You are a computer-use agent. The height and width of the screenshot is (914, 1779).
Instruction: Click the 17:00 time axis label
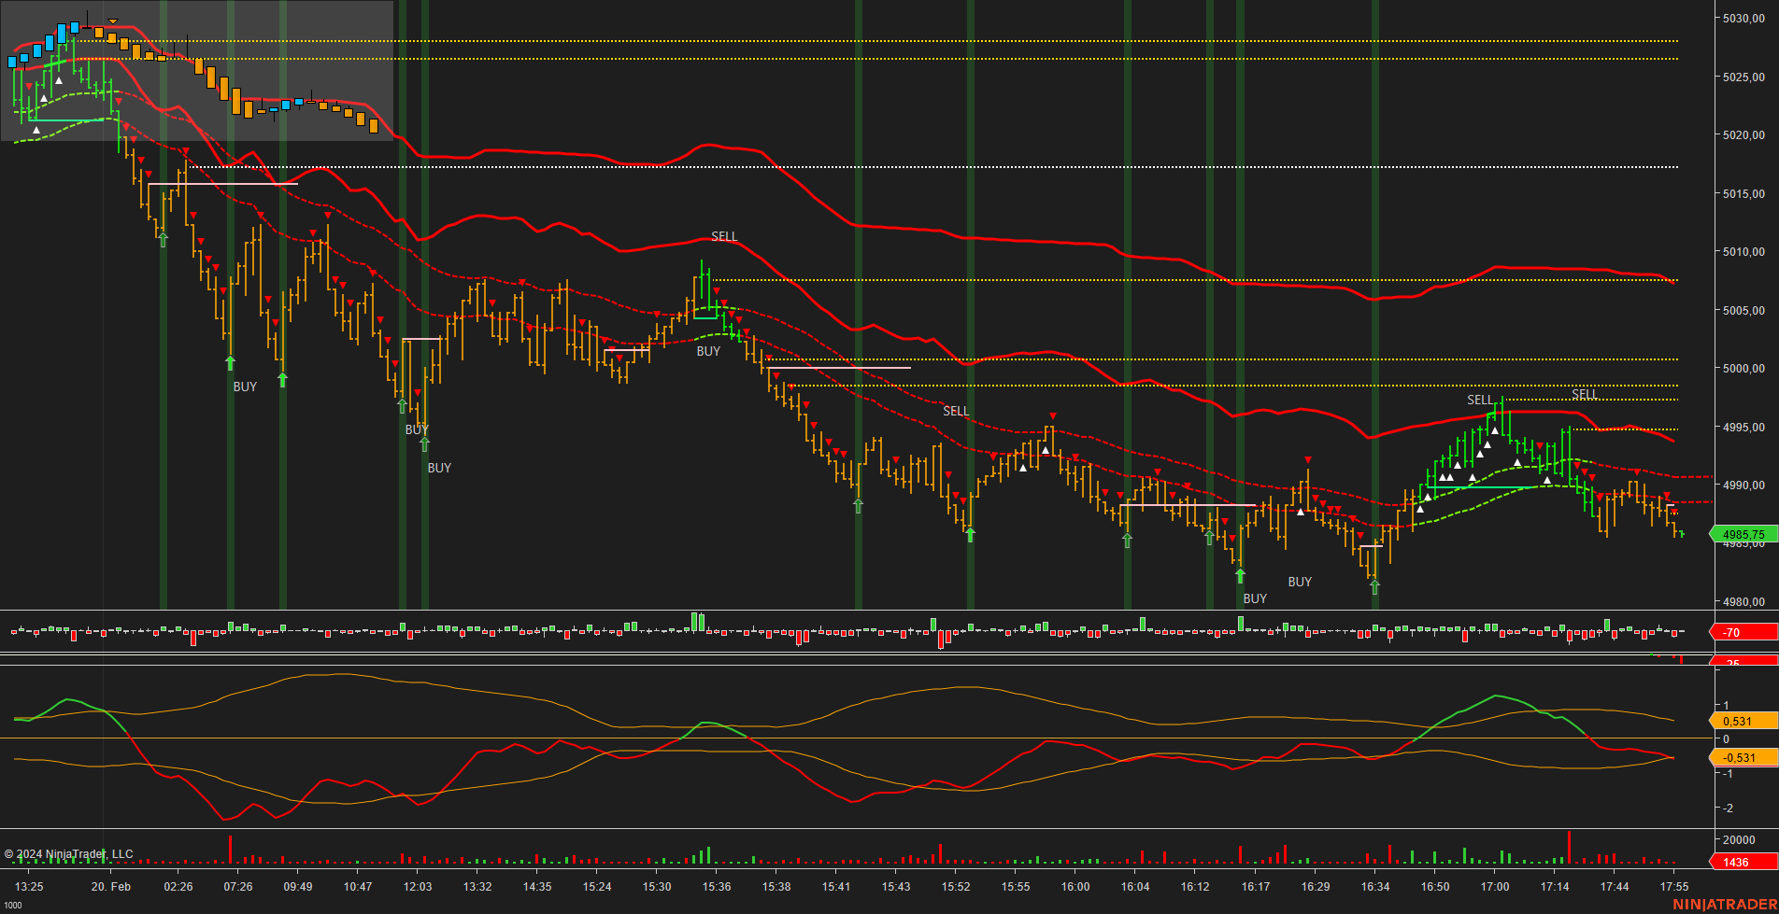click(1495, 887)
